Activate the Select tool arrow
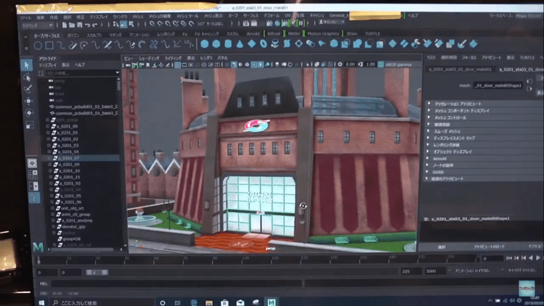Screen dimensions: 544x306 (x=27, y=65)
